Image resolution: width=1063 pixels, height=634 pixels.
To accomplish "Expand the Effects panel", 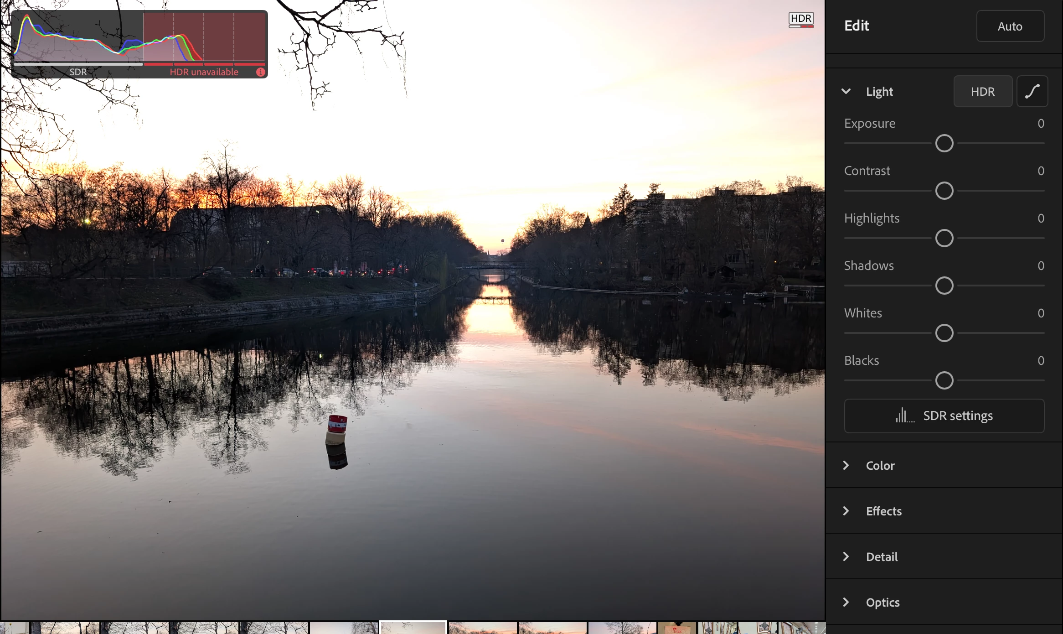I will (883, 511).
